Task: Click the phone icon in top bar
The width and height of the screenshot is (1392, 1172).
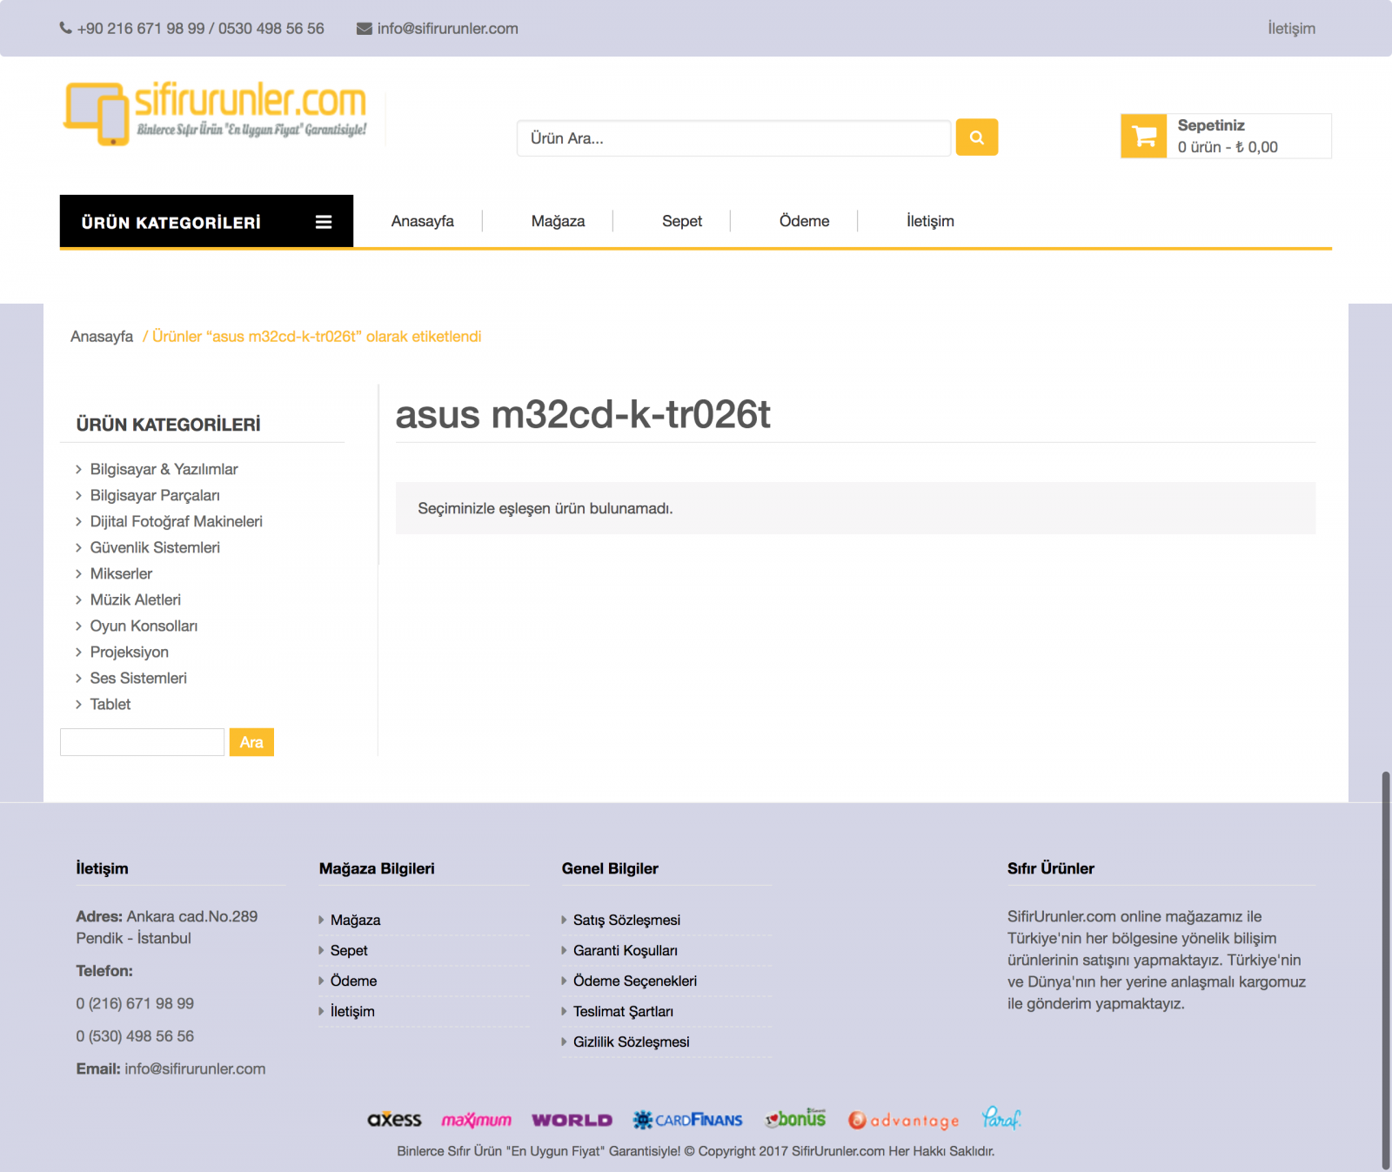Action: [66, 28]
